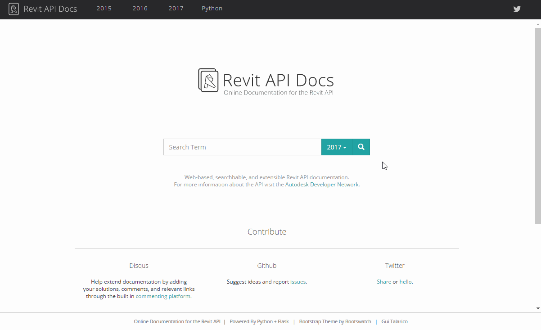Switch to the 2016 docs in navbar
The width and height of the screenshot is (541, 330).
coord(140,8)
